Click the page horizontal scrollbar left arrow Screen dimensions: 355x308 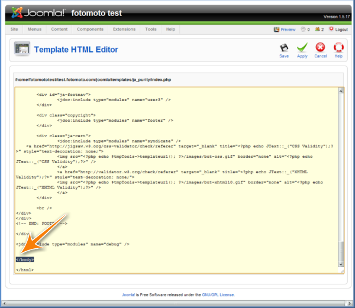point(4,303)
